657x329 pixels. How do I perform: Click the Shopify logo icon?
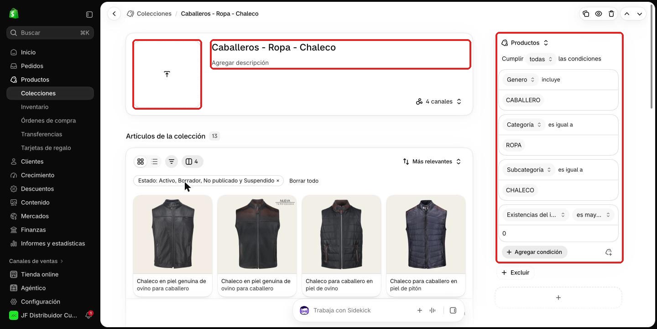click(14, 14)
